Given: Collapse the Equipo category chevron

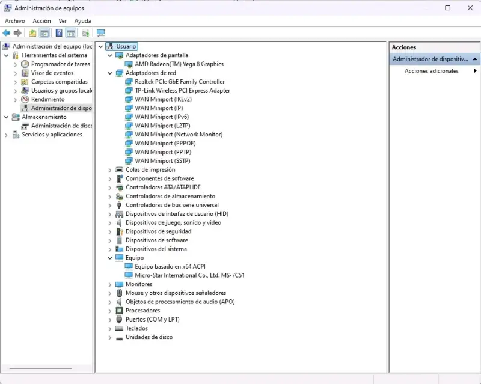Looking at the screenshot, I should 110,258.
